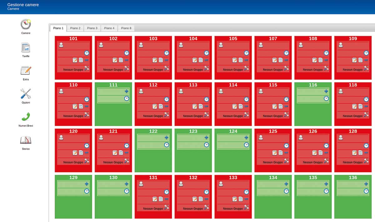
Task: Open Opzioni settings tools icon
Action: point(26,94)
